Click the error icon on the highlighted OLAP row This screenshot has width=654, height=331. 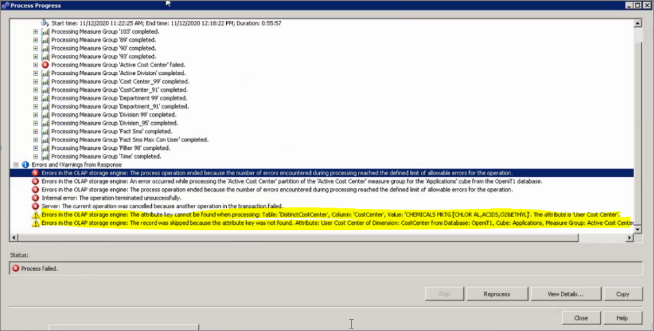[36, 173]
